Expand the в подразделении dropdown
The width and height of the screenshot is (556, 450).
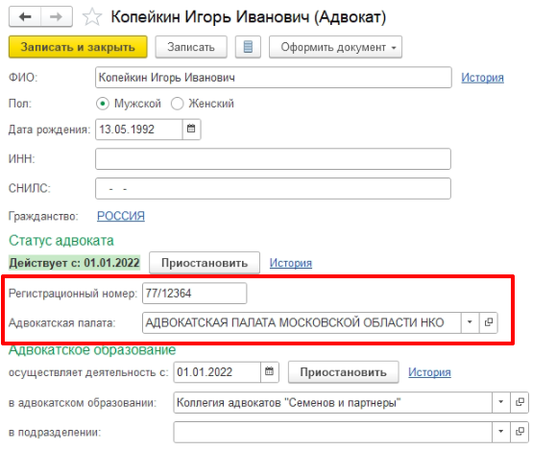point(501,432)
